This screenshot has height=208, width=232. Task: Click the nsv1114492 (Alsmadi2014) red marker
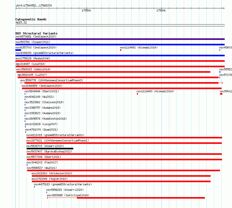[121, 50]
